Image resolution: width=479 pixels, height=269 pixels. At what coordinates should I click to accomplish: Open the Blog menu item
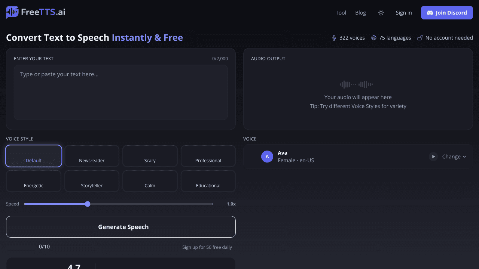tap(360, 13)
